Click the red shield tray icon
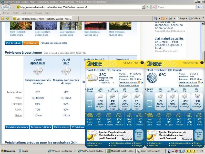205x154 pixels. coord(176,151)
